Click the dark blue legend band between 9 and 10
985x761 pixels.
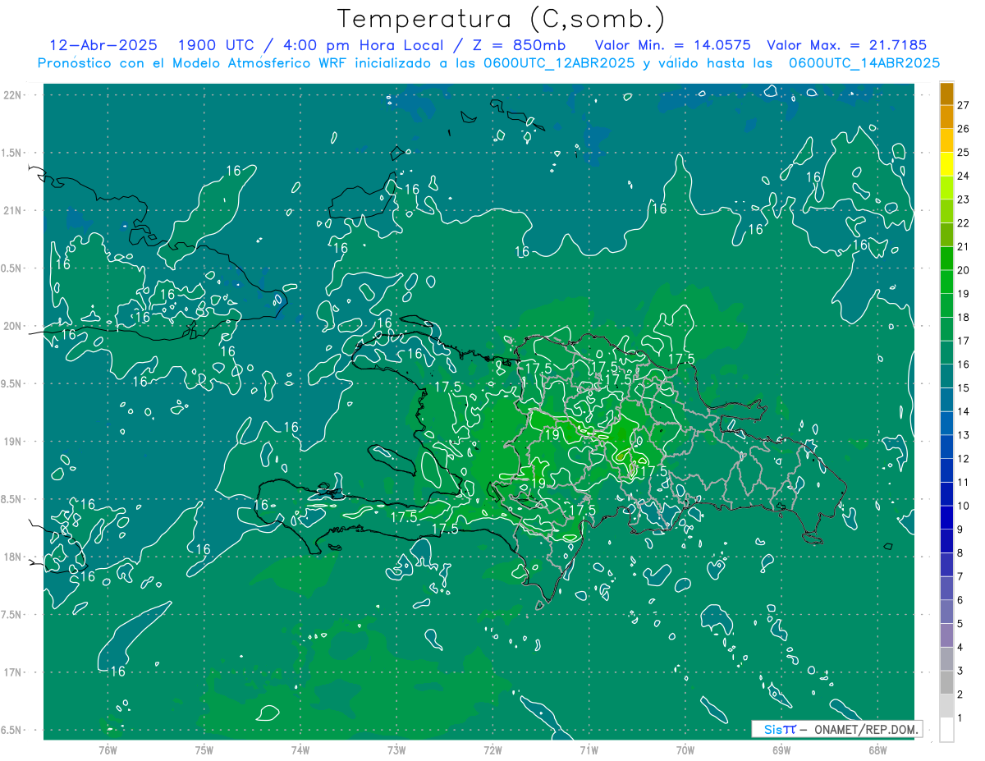tap(946, 518)
